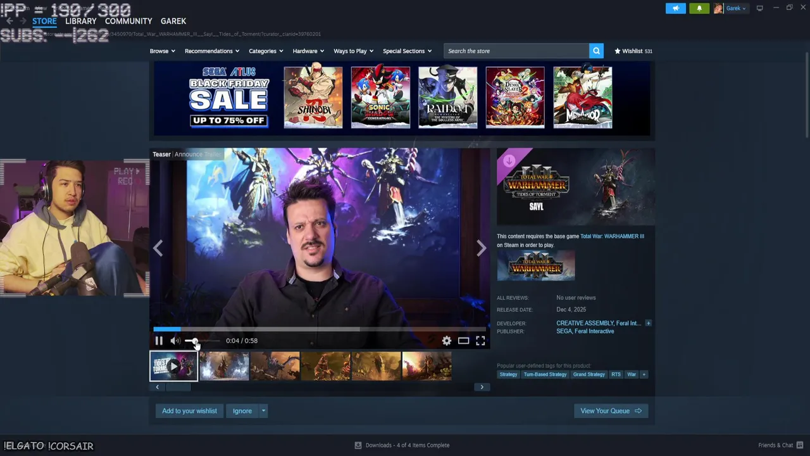Open the green notifications bell
Viewport: 810px width, 456px height.
click(699, 8)
